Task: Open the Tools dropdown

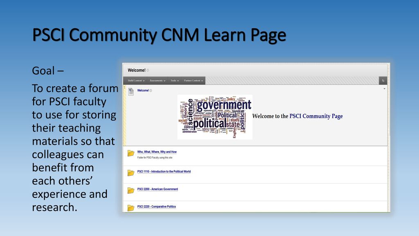Action: click(175, 81)
